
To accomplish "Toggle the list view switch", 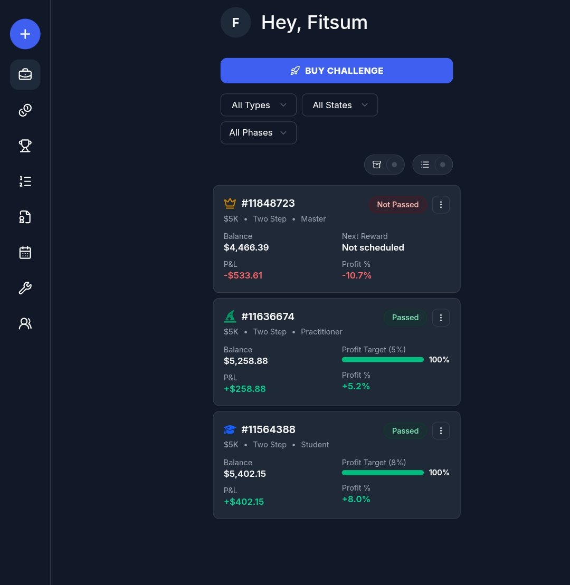I will (433, 165).
